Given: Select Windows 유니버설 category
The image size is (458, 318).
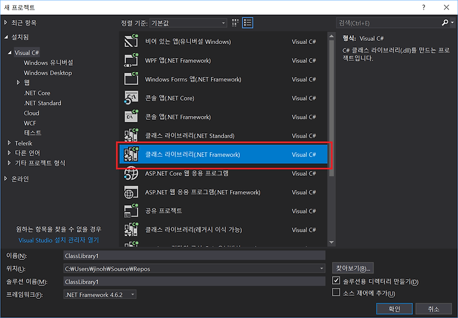Looking at the screenshot, I should (x=48, y=62).
